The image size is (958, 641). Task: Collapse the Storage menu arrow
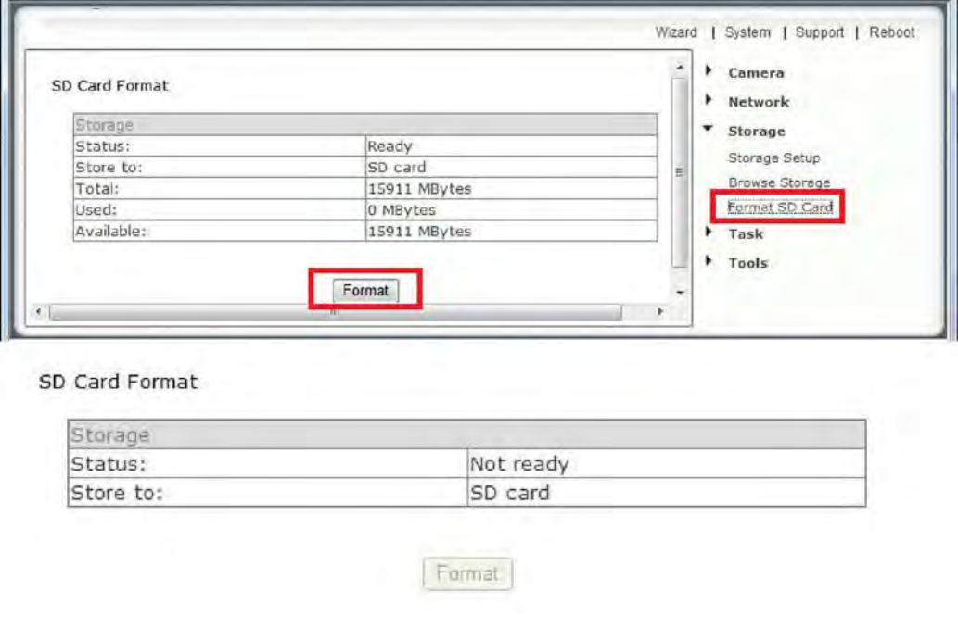pos(709,129)
